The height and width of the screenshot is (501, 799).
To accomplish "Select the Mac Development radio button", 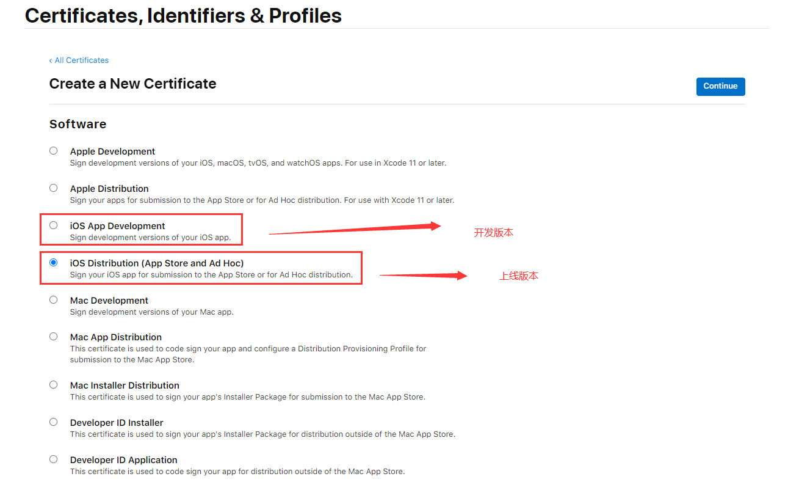I will tap(54, 300).
